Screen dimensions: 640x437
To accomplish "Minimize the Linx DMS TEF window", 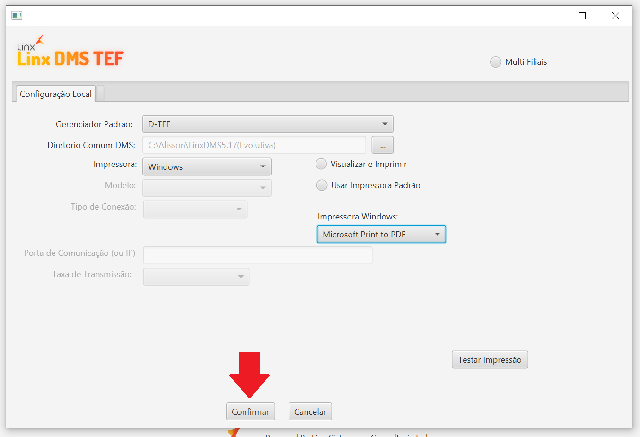I will click(549, 16).
